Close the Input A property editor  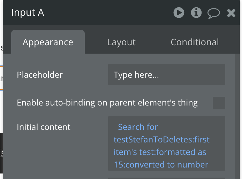pyautogui.click(x=231, y=13)
